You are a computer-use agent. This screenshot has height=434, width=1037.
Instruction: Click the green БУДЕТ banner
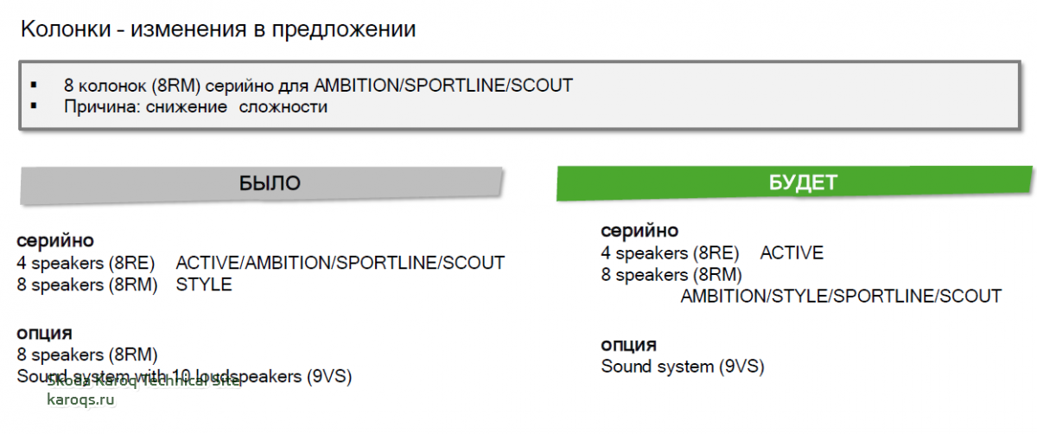pos(795,182)
